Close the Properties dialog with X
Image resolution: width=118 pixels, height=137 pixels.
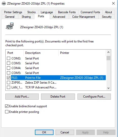click(x=113, y=3)
